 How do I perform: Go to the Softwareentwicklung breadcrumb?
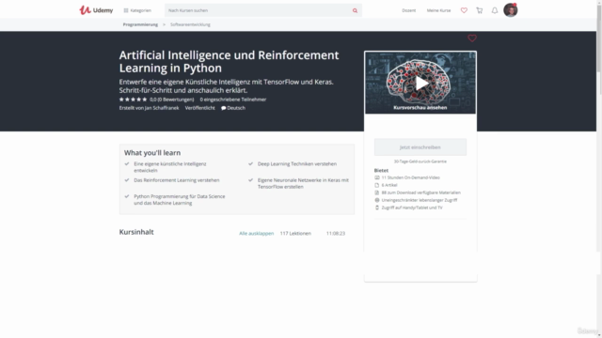click(190, 24)
